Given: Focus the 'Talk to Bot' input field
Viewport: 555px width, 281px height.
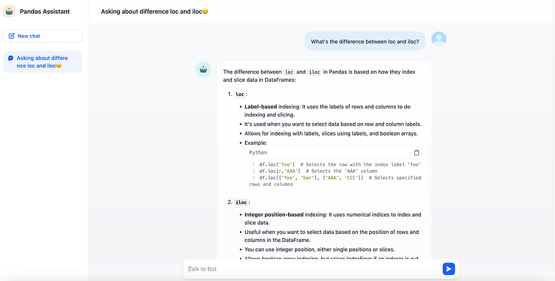Looking at the screenshot, I should (x=313, y=269).
